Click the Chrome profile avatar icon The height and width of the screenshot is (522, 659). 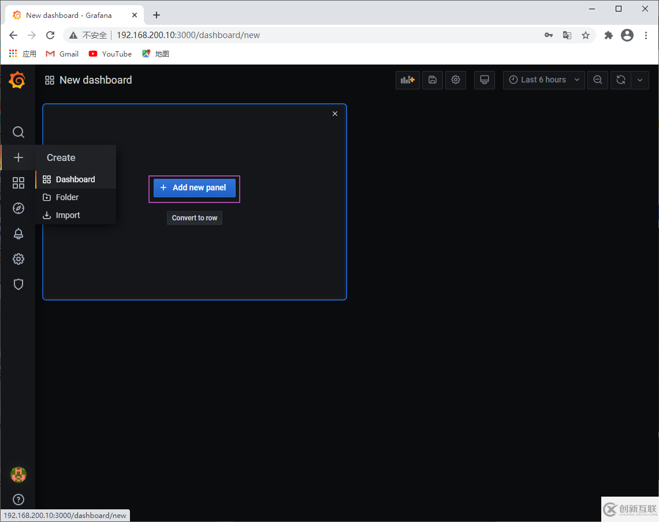point(627,35)
